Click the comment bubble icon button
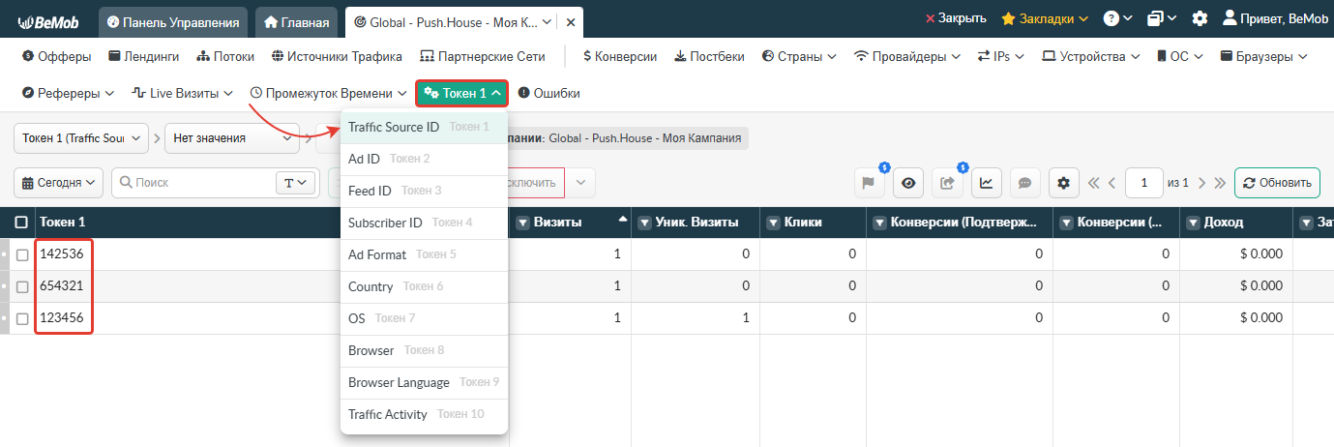 1024,182
